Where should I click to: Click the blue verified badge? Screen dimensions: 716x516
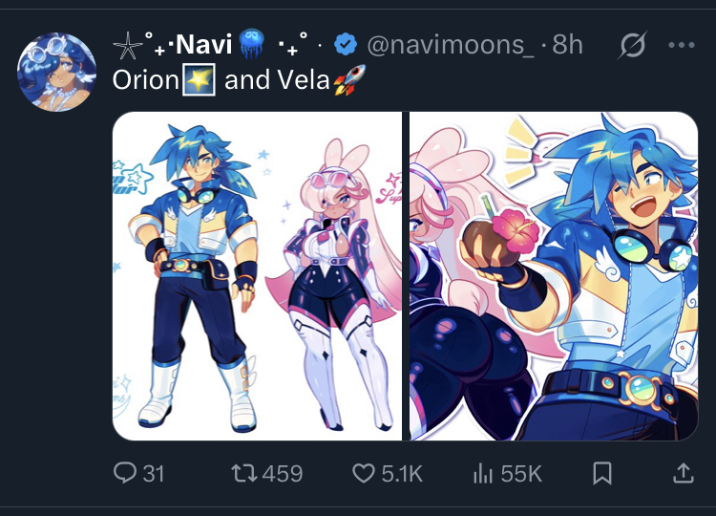[x=346, y=45]
